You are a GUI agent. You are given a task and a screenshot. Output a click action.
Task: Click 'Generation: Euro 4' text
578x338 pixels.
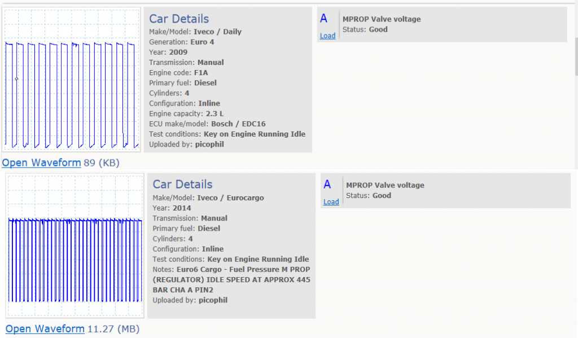pyautogui.click(x=181, y=42)
